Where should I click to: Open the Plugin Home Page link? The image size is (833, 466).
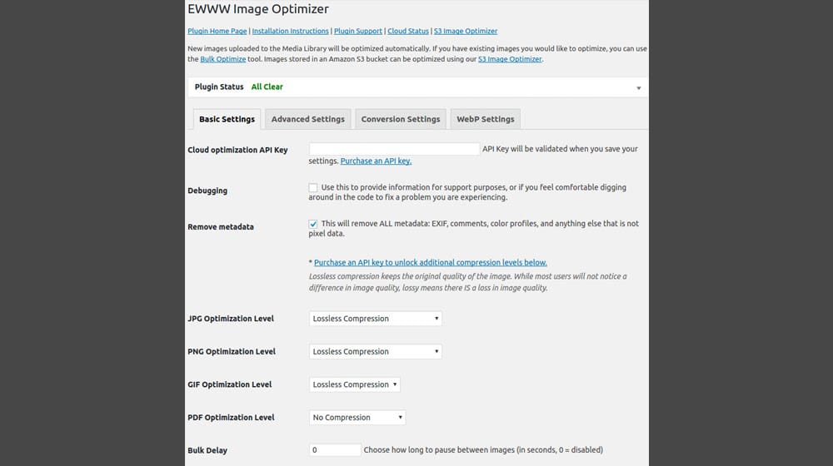click(x=217, y=32)
